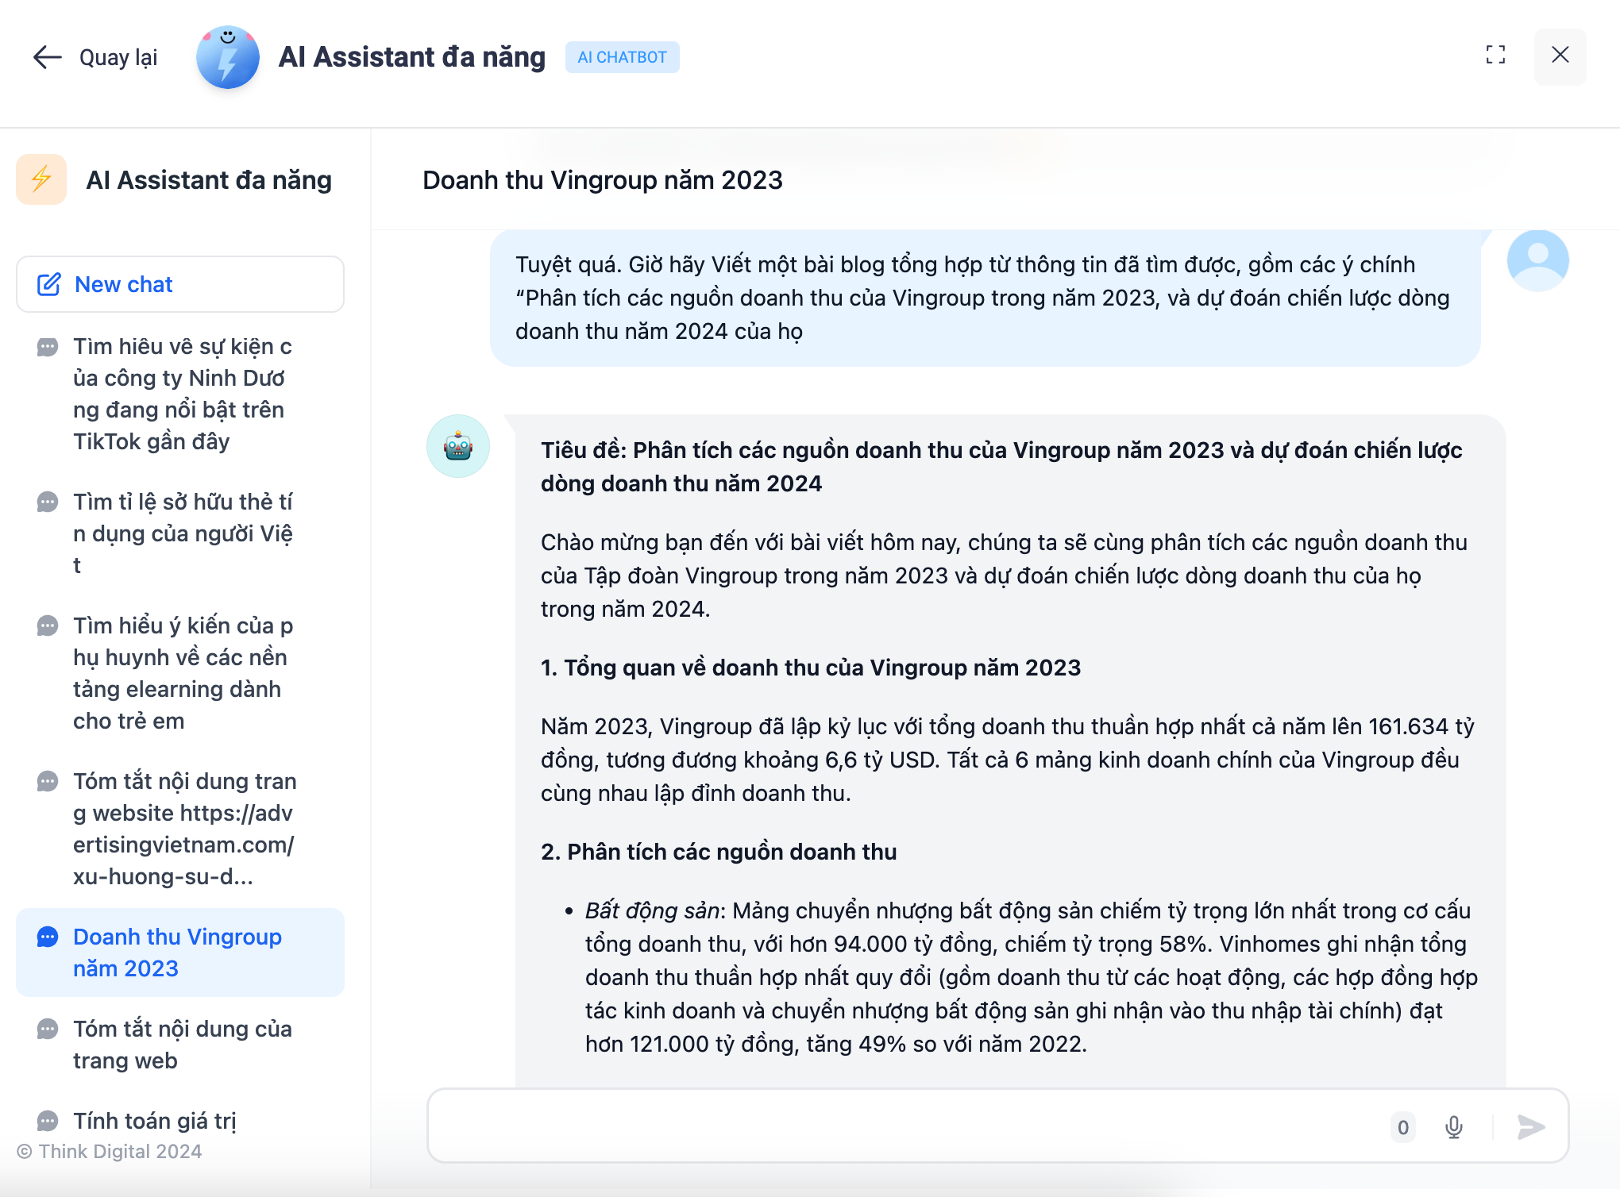Click the blue lightning AI Assistant logo
This screenshot has width=1620, height=1197.
(x=228, y=57)
